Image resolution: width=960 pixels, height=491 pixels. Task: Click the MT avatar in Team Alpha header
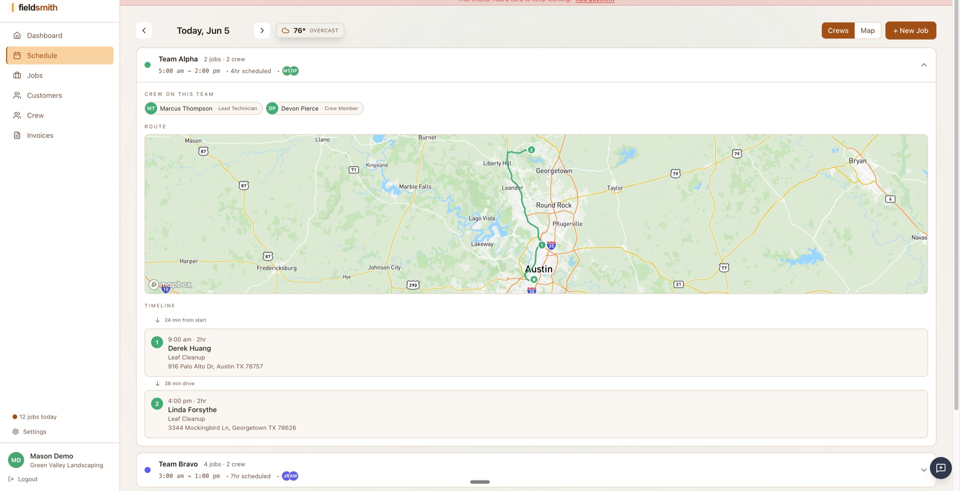tap(286, 71)
